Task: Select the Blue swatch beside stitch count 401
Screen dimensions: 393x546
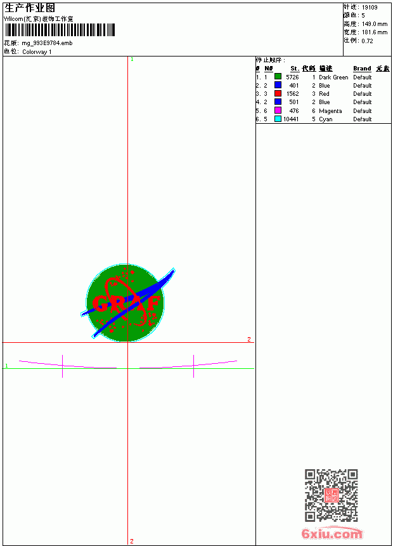Action: (278, 84)
